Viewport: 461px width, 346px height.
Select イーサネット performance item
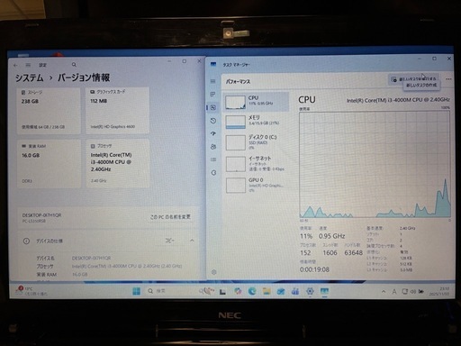pyautogui.click(x=256, y=164)
